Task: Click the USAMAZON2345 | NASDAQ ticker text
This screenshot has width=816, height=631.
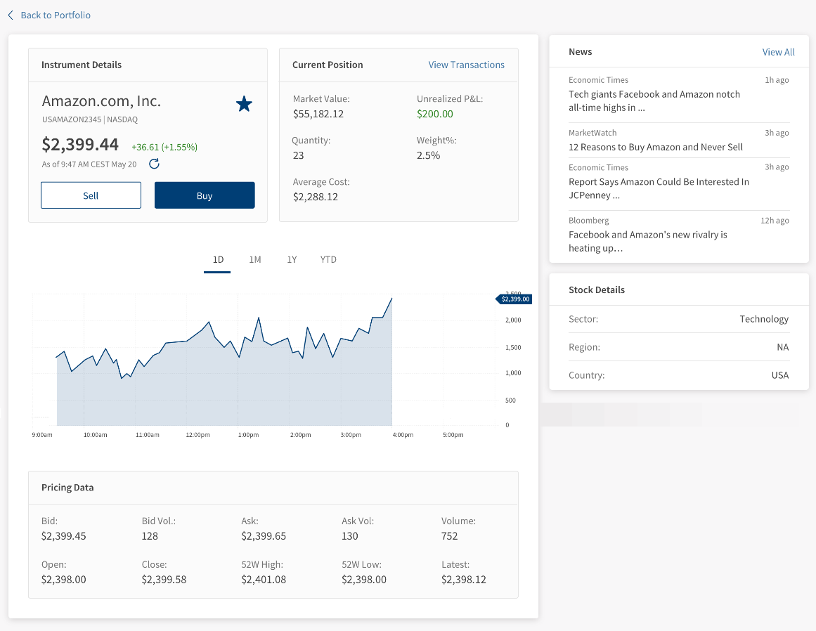Action: click(89, 119)
